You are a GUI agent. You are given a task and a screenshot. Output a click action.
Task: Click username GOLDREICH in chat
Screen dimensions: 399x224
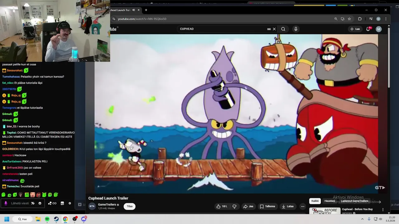point(10,149)
